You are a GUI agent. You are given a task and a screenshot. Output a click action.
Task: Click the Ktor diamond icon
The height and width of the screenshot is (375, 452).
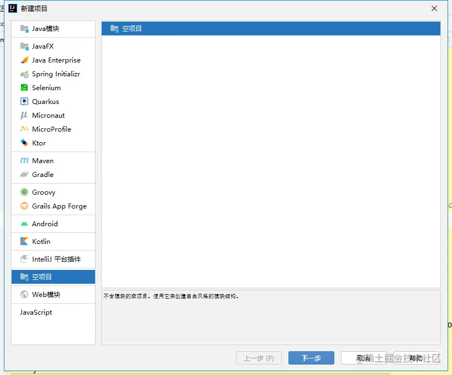(x=24, y=143)
